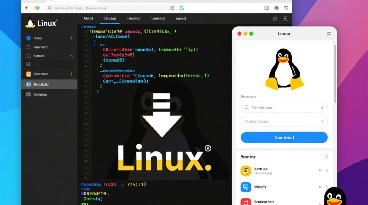368x205 pixels.
Task: Click the plus button next to the first sidebar item
Action: [71, 38]
